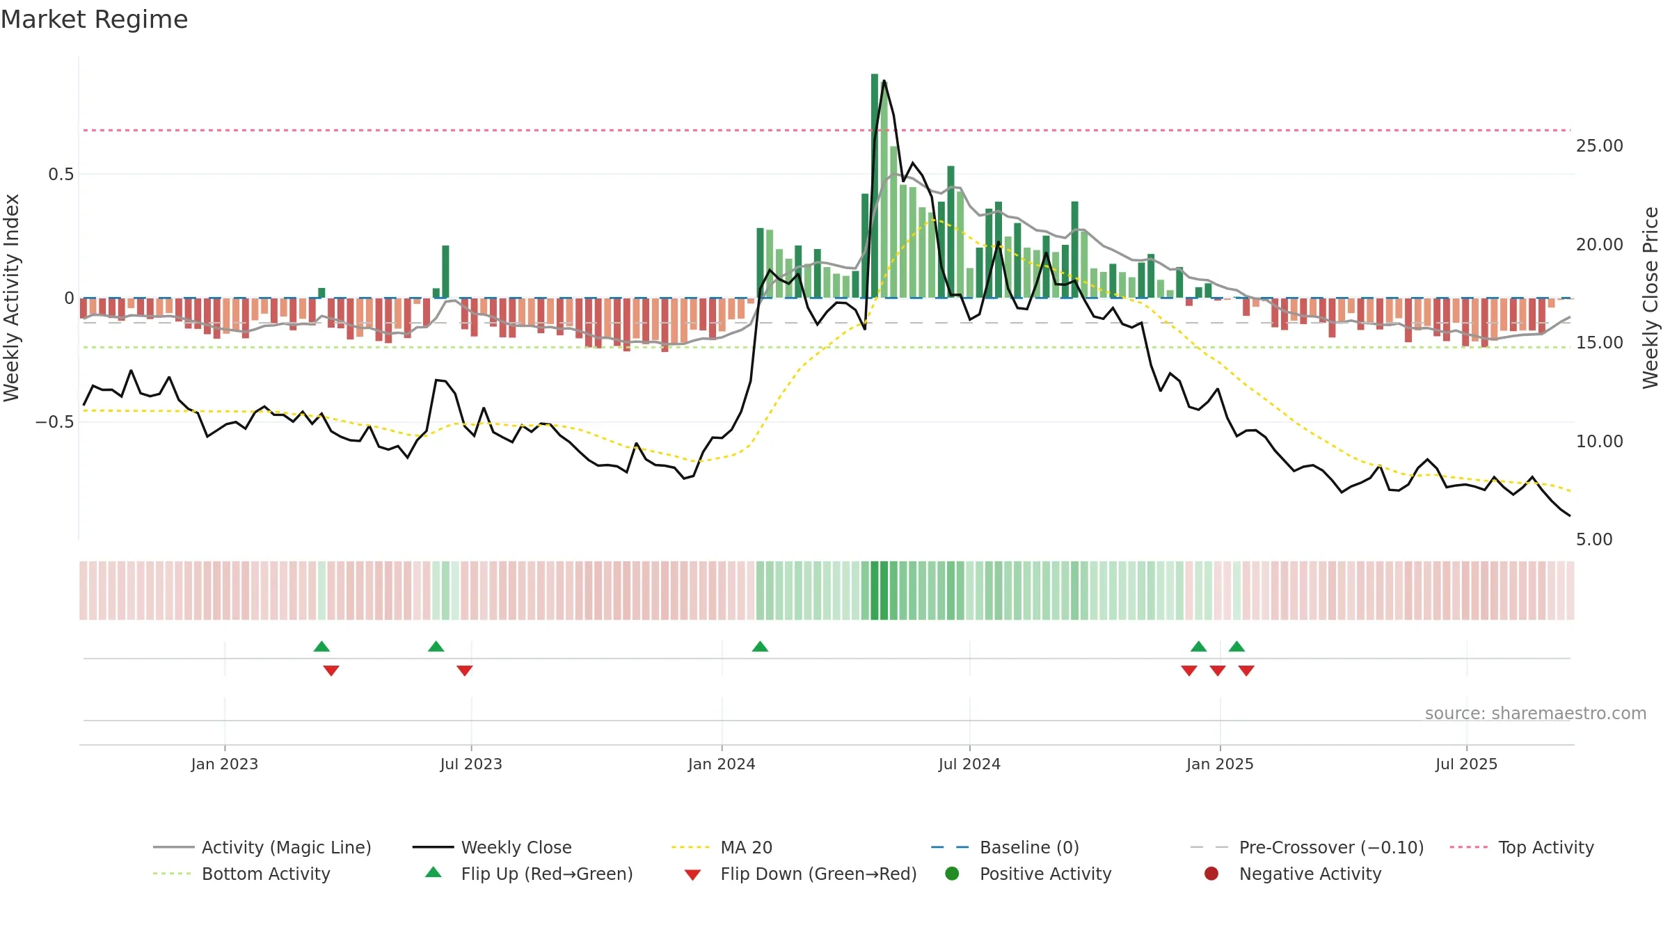Image resolution: width=1670 pixels, height=939 pixels.
Task: Click −0.5 activity axis tick label
Action: pyautogui.click(x=54, y=422)
